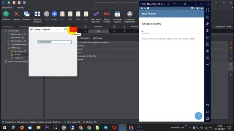Screen dimensions: 234x131
Task: Open After Effects from taskbar
Action: pyautogui.click(x=47, y=128)
